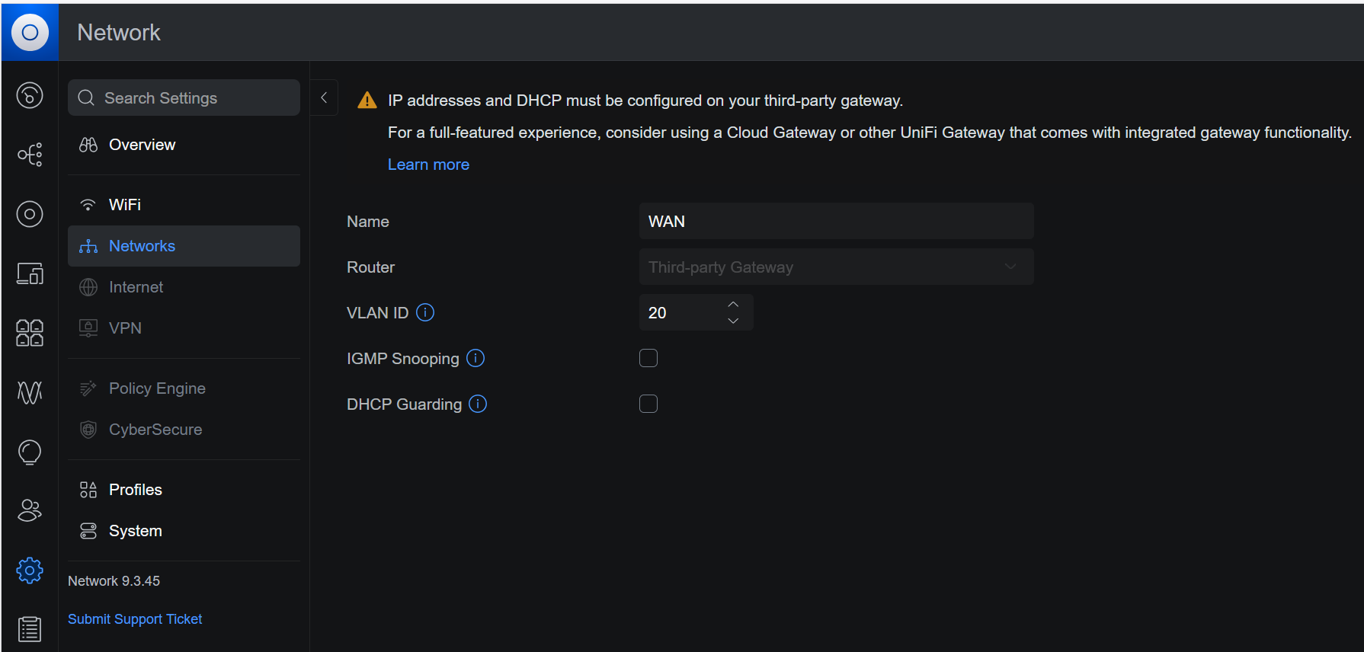Screen dimensions: 1364x652
Task: Open the Topology icon in left rail
Action: [30, 155]
